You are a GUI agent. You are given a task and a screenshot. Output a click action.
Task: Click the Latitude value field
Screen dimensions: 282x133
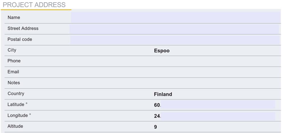[x=215, y=105]
